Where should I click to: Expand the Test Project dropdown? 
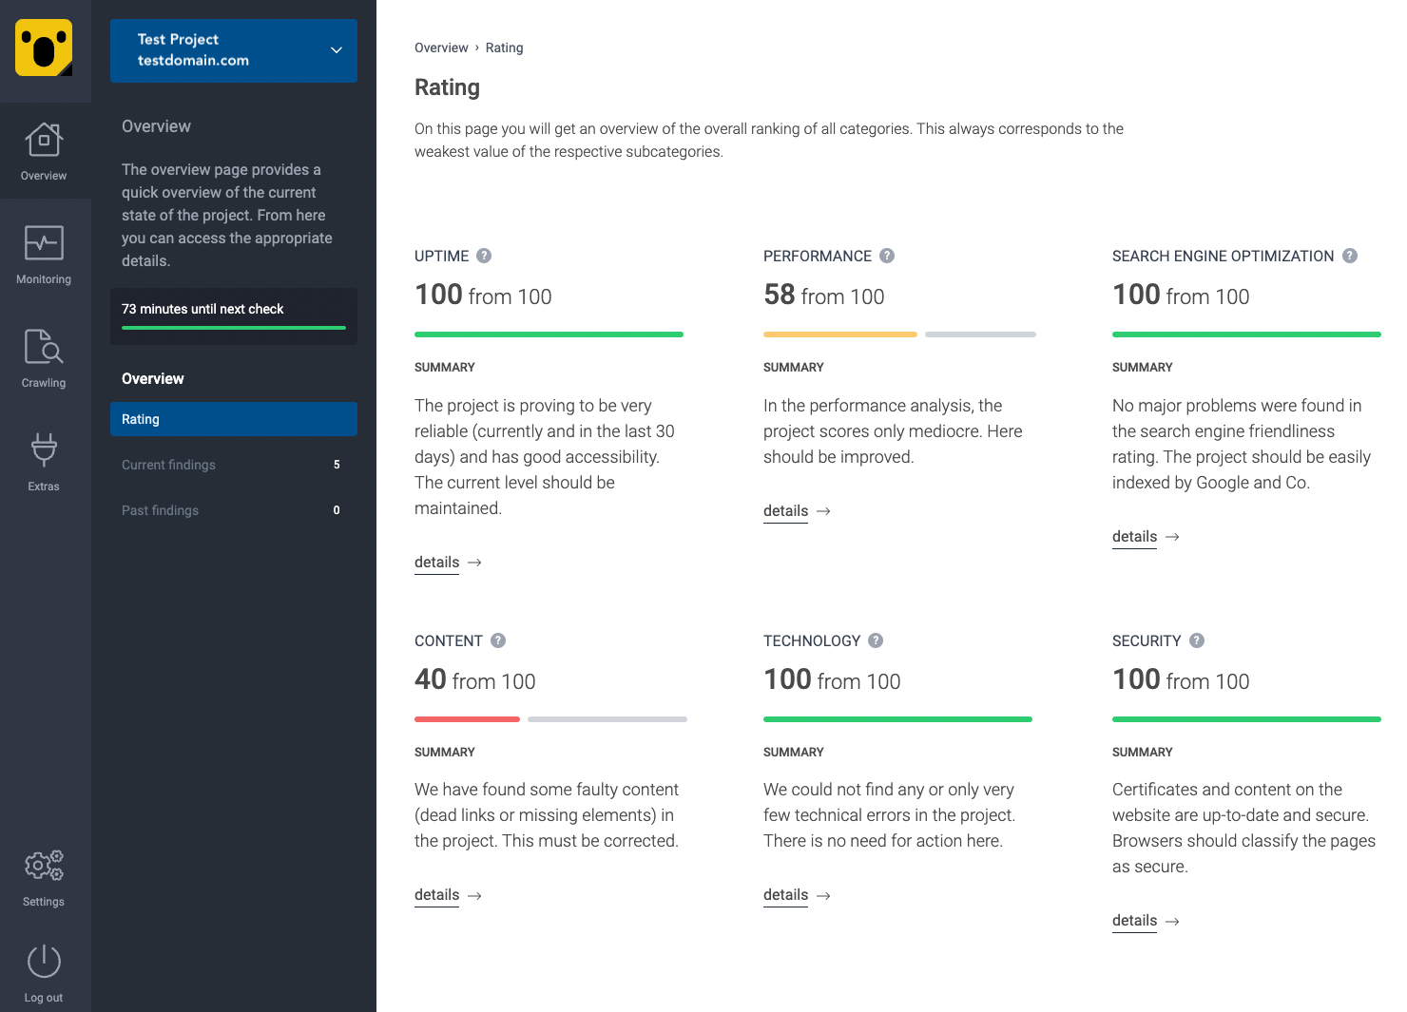[233, 50]
